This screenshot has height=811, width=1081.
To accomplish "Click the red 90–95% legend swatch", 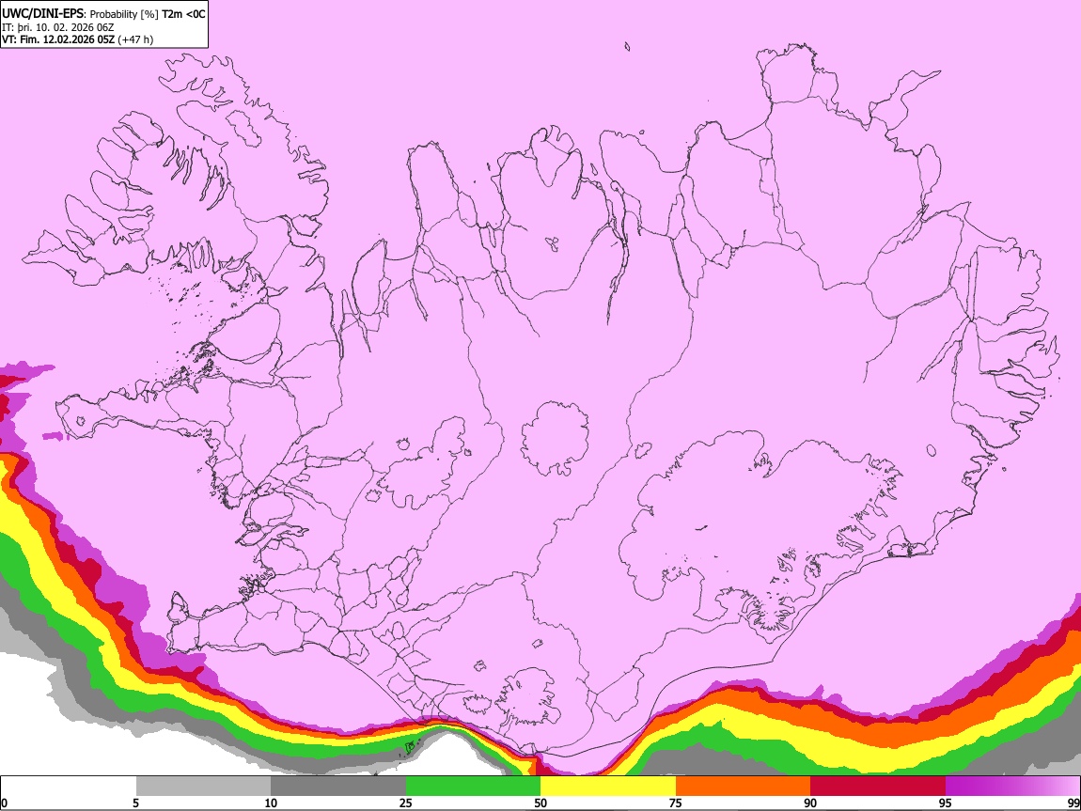I will 878,787.
